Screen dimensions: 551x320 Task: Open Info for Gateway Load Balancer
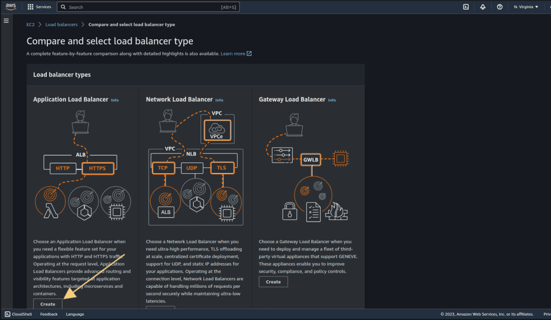tap(331, 100)
